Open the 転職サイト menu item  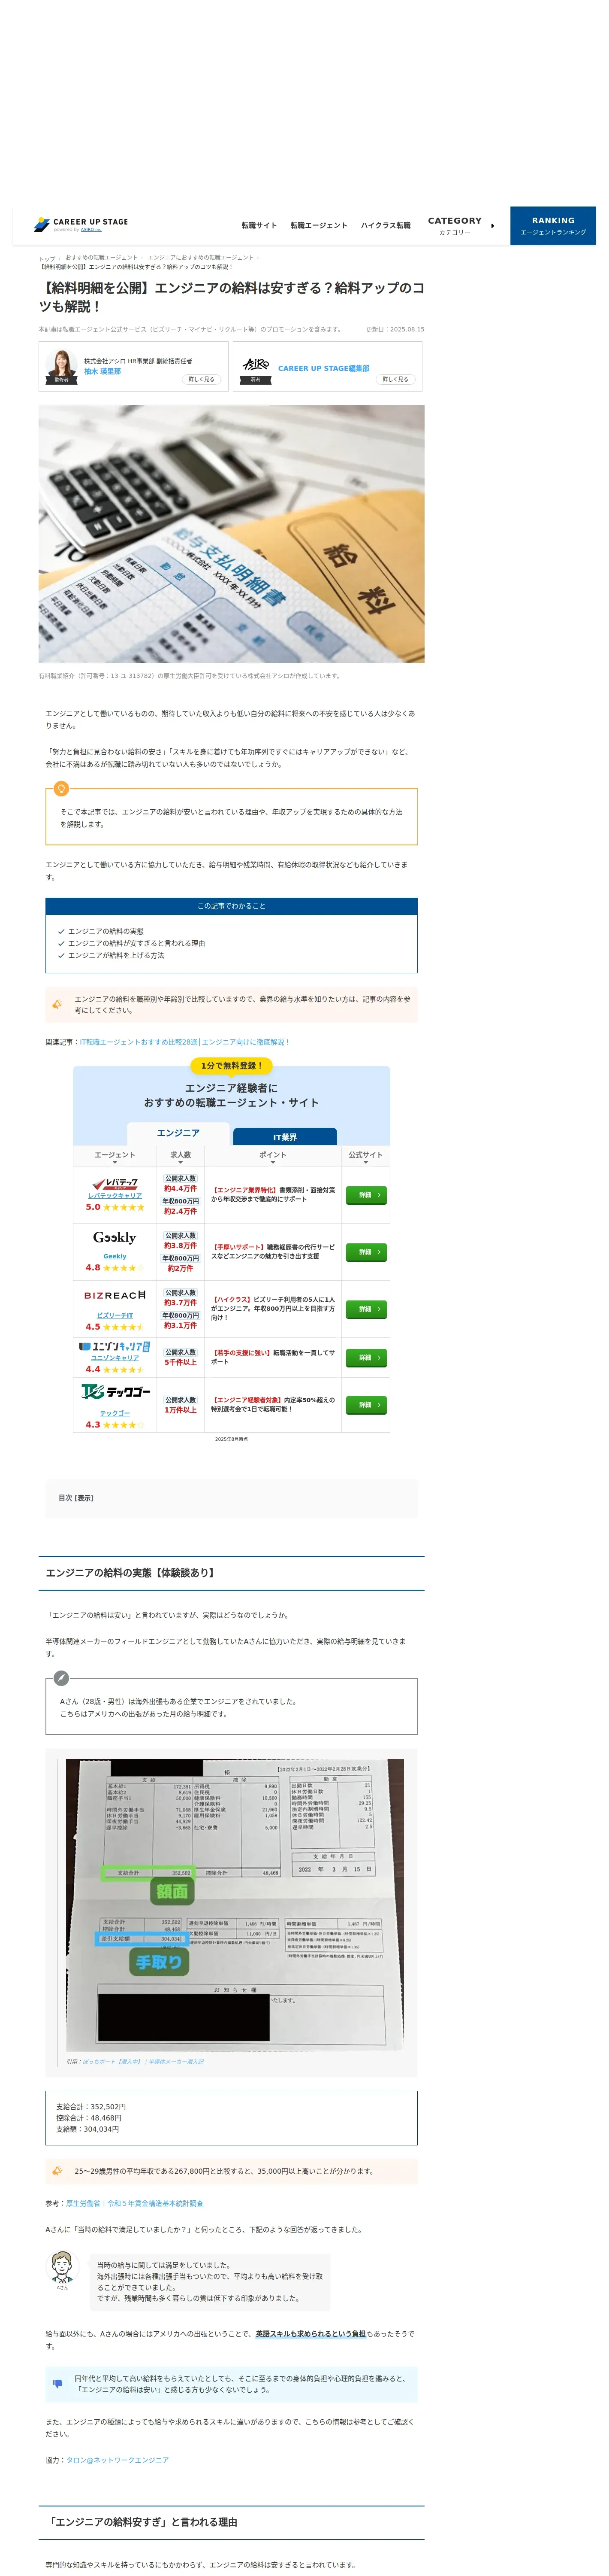[259, 226]
